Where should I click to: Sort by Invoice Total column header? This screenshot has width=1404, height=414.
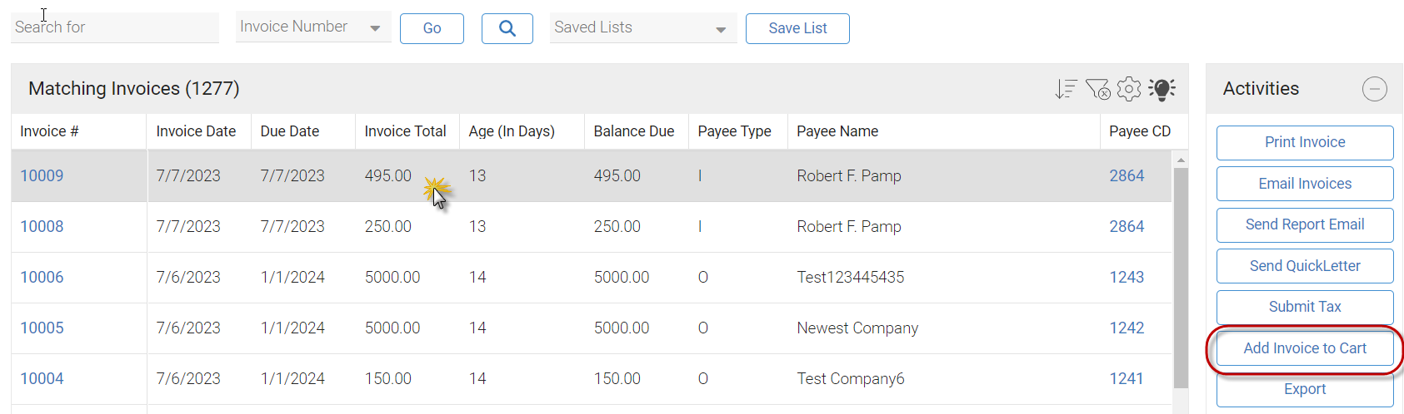click(406, 131)
